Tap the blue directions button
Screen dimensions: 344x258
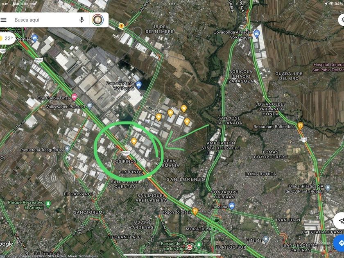pos(339,243)
